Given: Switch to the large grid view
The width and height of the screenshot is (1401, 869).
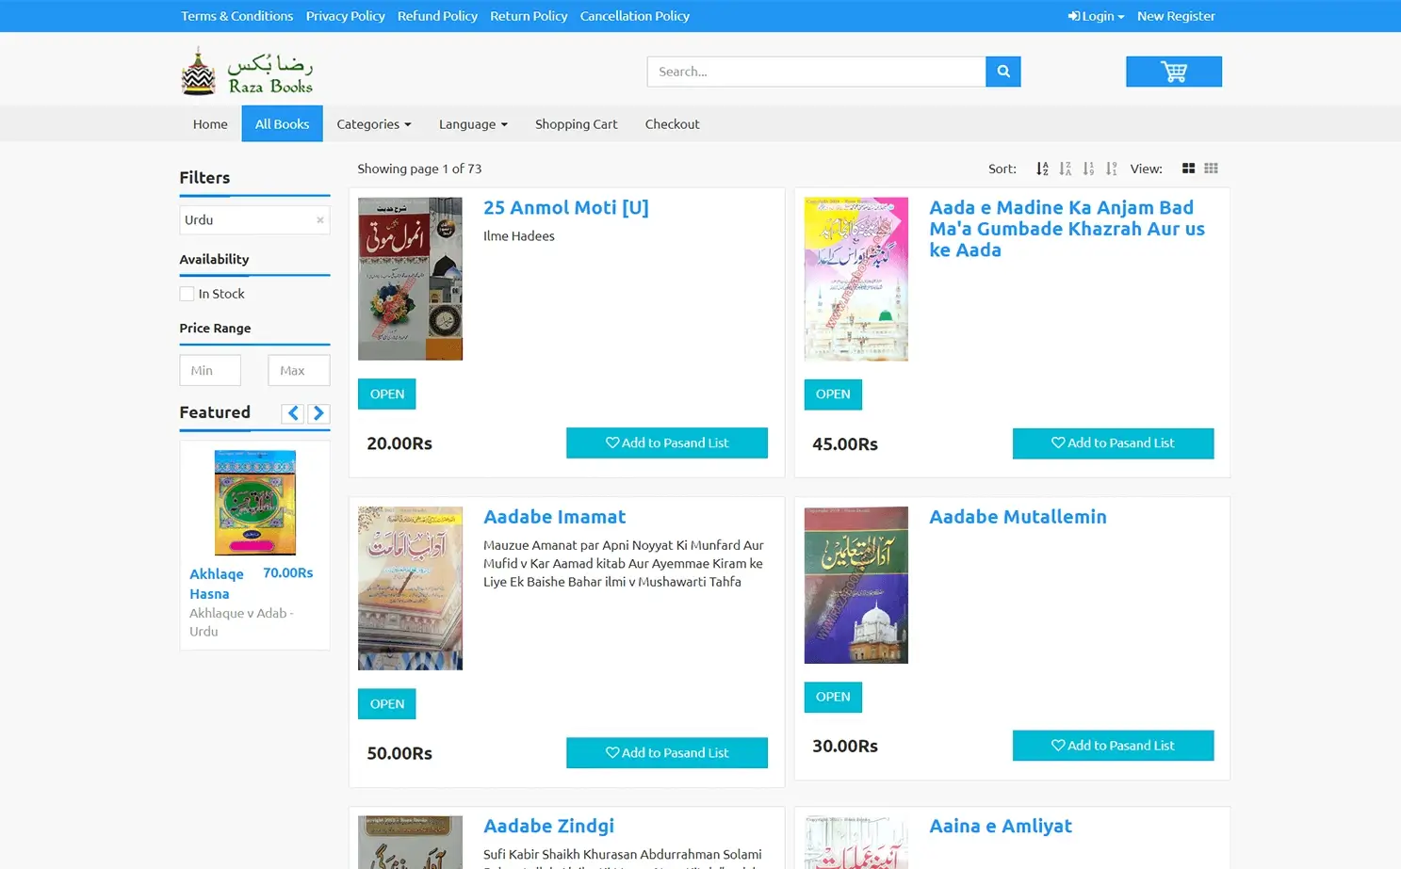Looking at the screenshot, I should tap(1188, 169).
